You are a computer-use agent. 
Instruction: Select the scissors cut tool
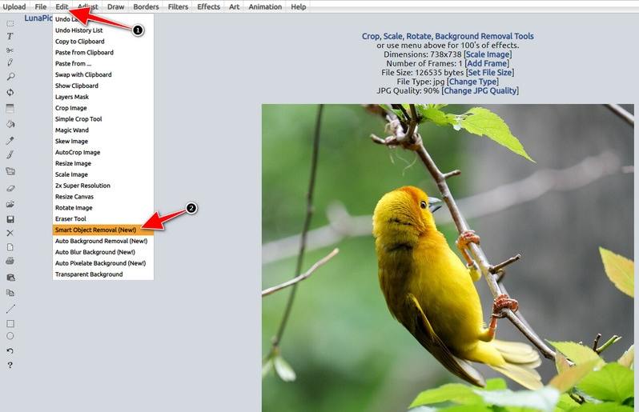10,50
